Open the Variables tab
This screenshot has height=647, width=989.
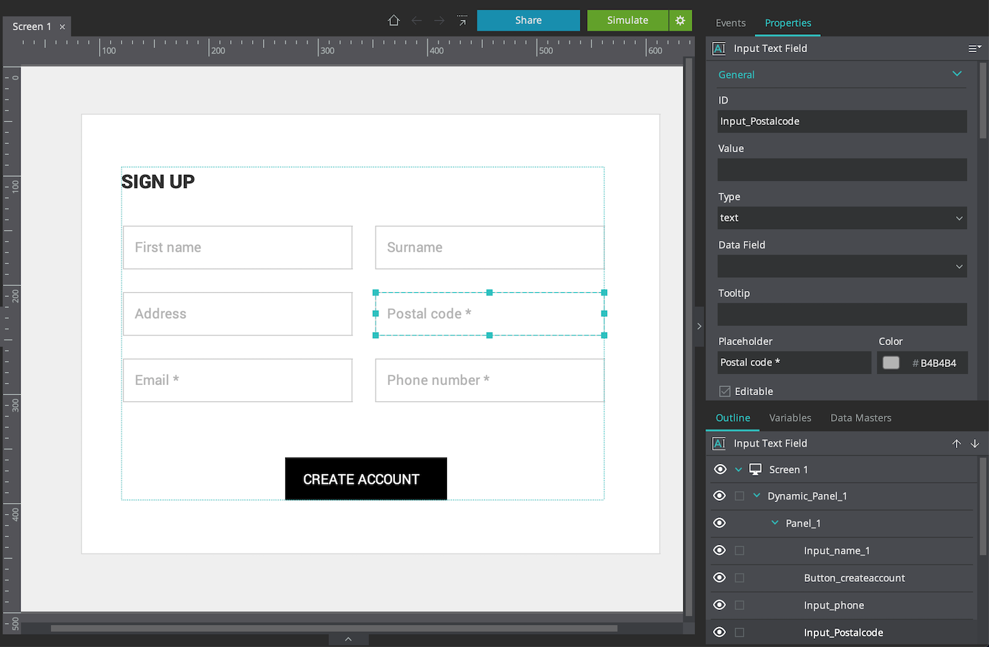pyautogui.click(x=790, y=418)
